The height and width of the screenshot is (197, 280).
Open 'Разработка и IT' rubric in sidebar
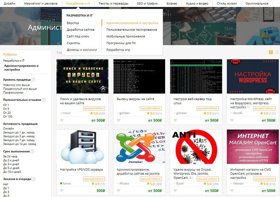pos(14,61)
